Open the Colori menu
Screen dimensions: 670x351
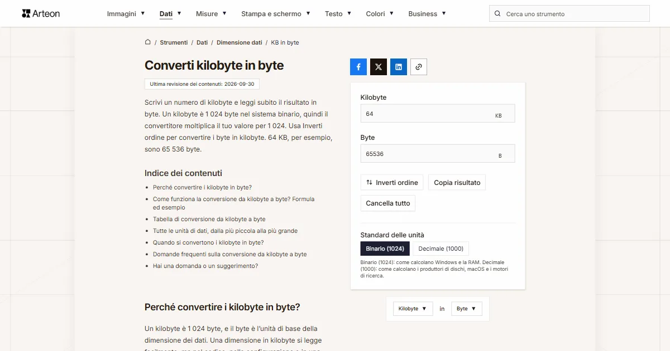[380, 13]
